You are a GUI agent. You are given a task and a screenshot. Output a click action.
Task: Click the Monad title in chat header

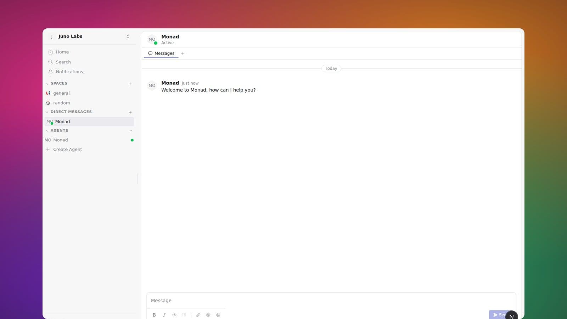click(x=170, y=37)
